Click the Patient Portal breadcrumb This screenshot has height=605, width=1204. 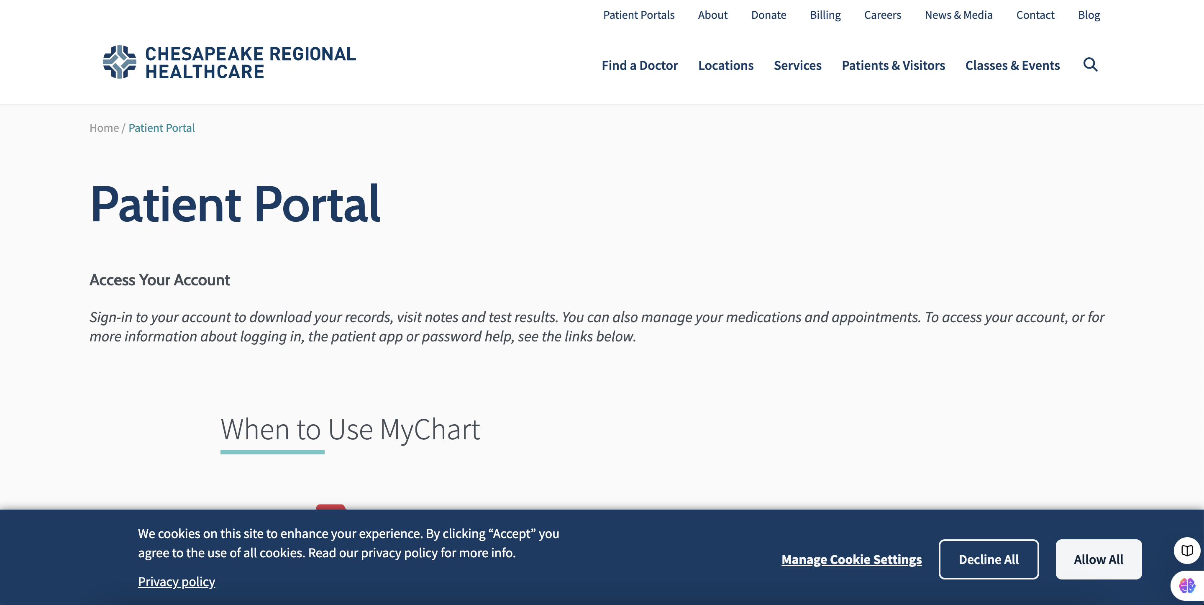click(161, 128)
